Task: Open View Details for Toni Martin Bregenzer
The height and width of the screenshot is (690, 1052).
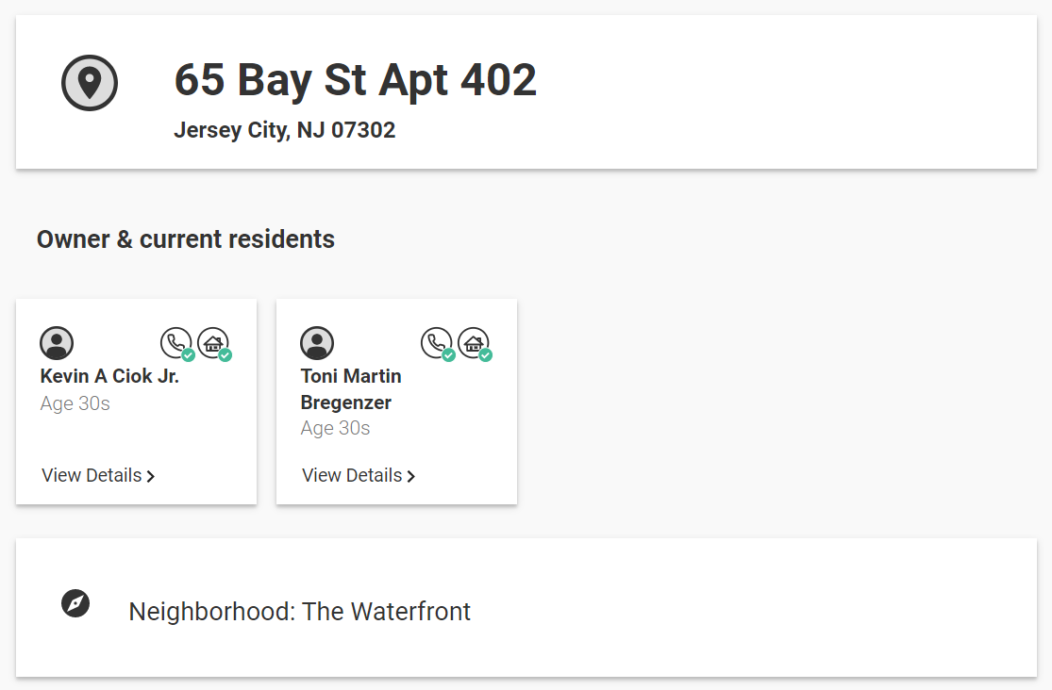Action: [x=359, y=475]
